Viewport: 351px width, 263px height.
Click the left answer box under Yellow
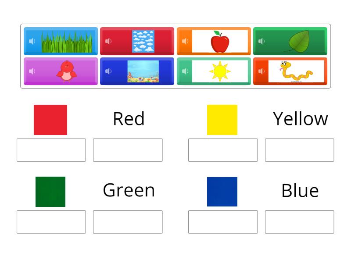[222, 149]
